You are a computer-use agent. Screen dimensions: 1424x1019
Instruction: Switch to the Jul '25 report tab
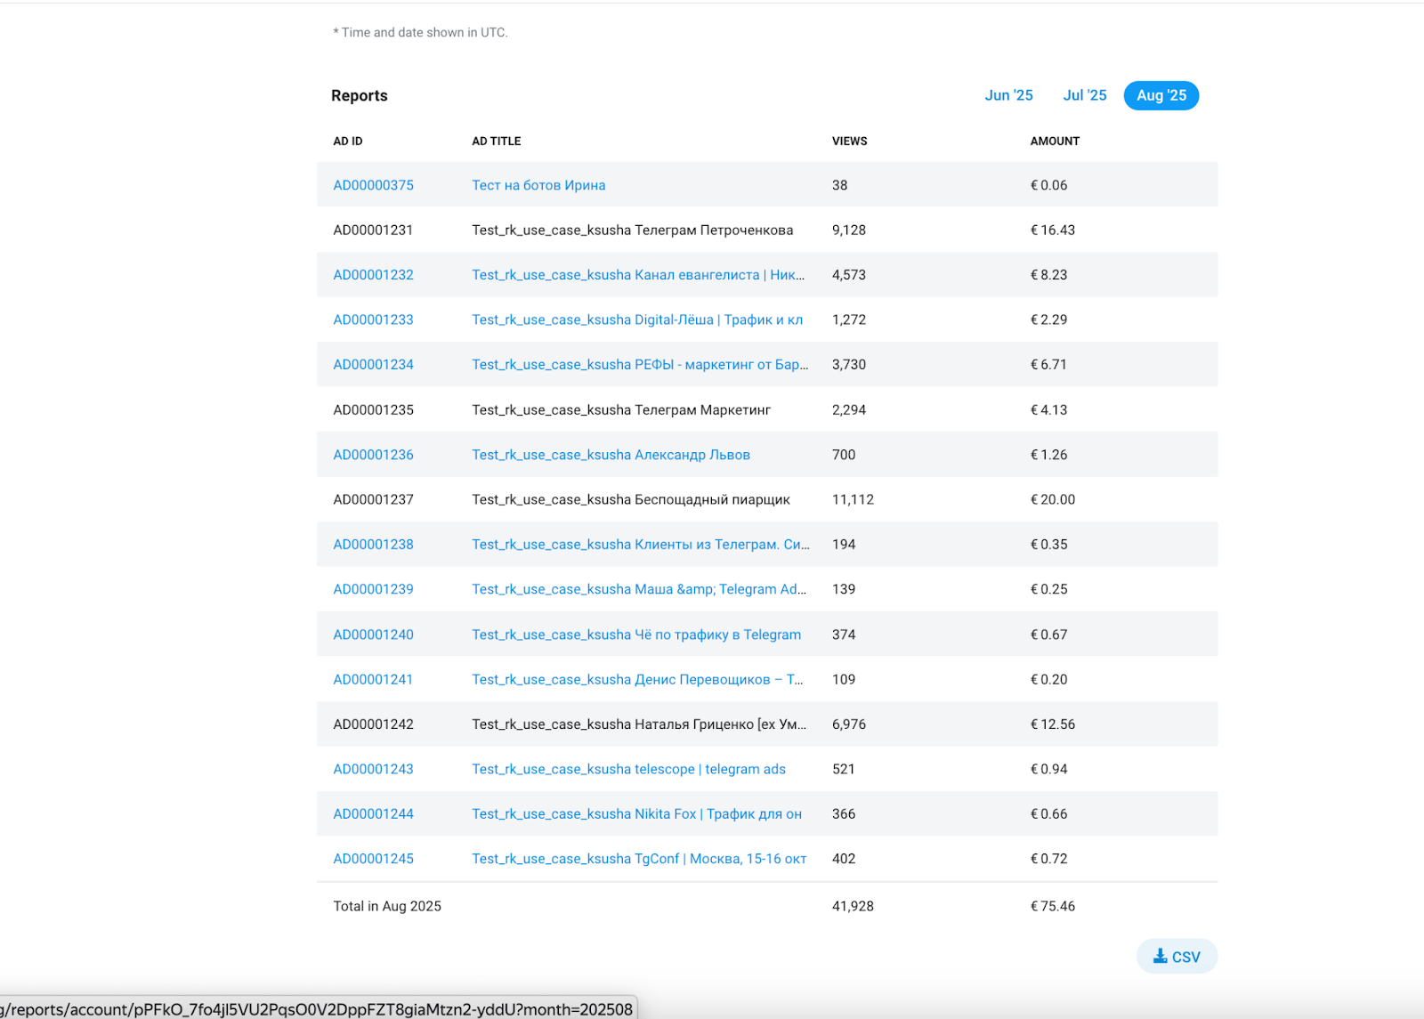[1084, 95]
